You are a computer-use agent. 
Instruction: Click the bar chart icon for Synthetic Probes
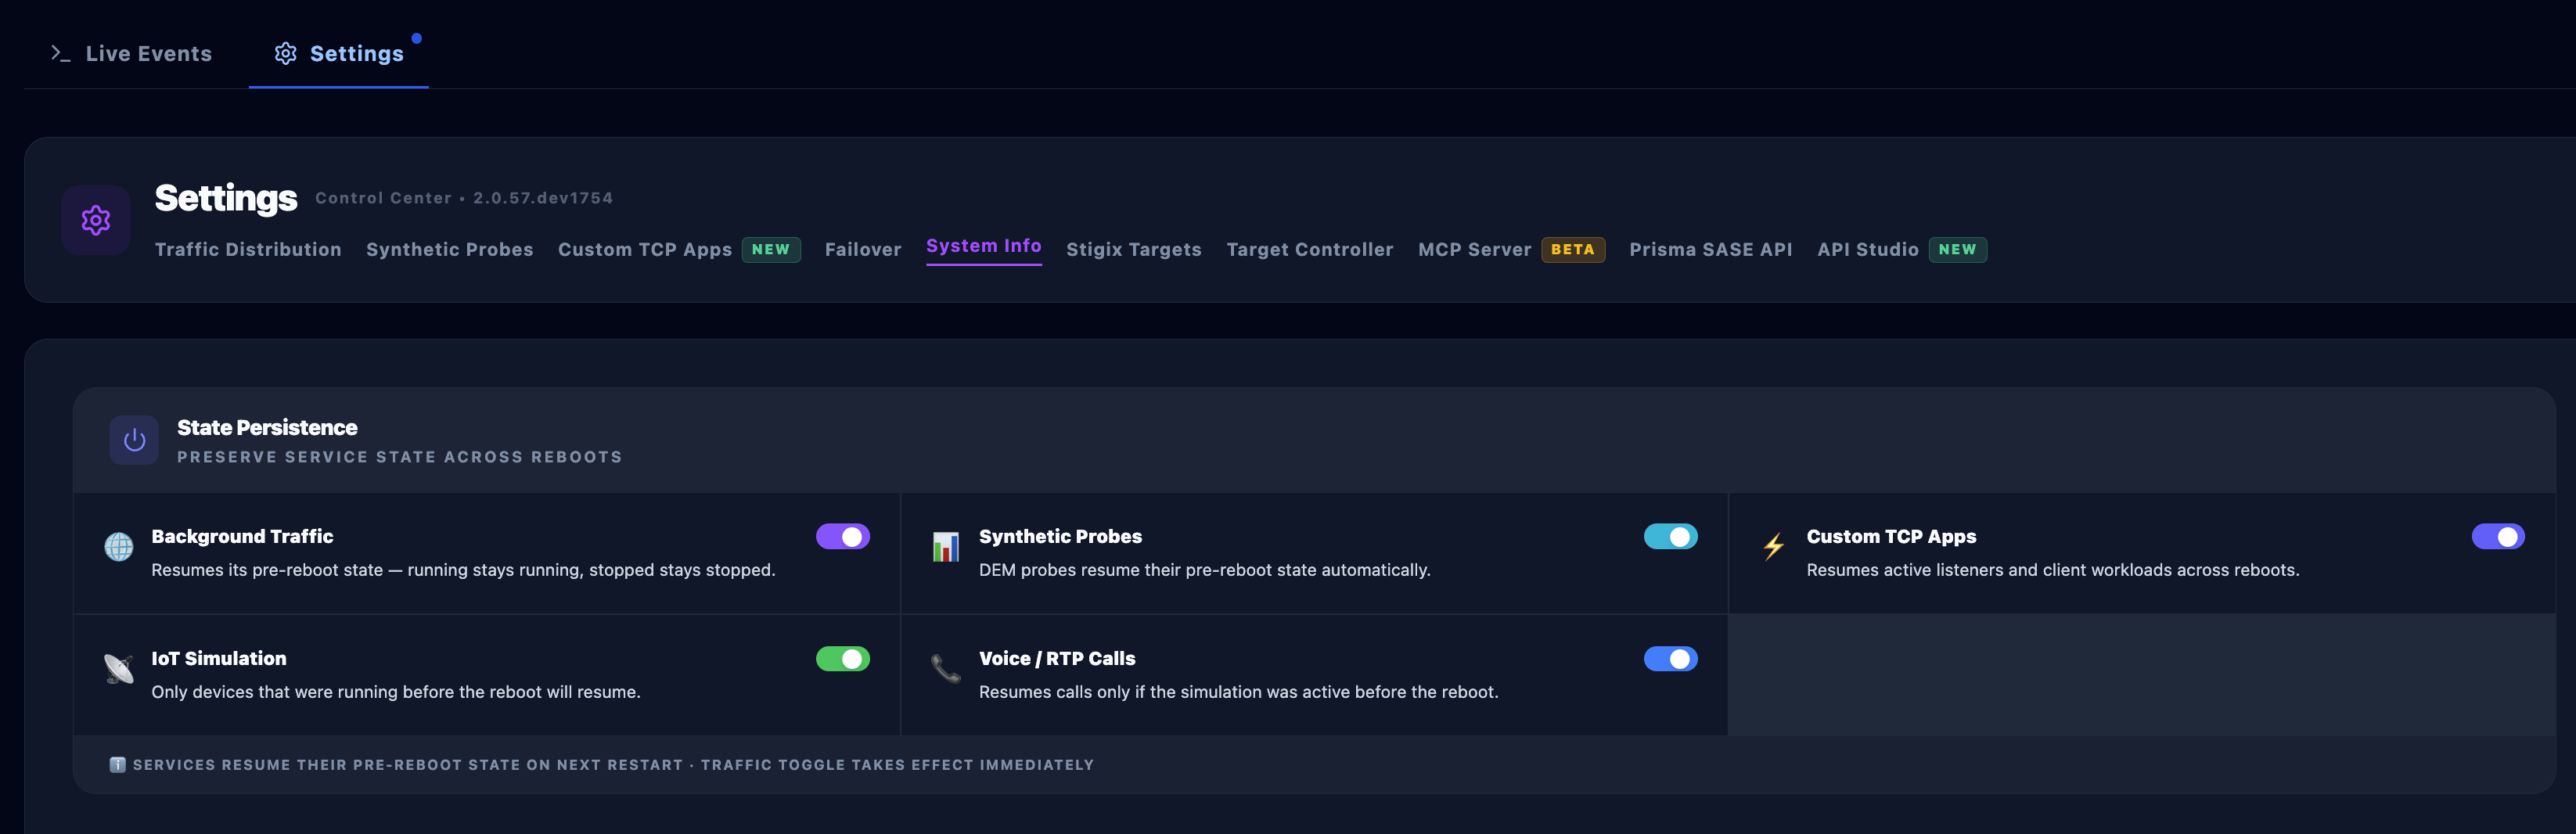(946, 547)
